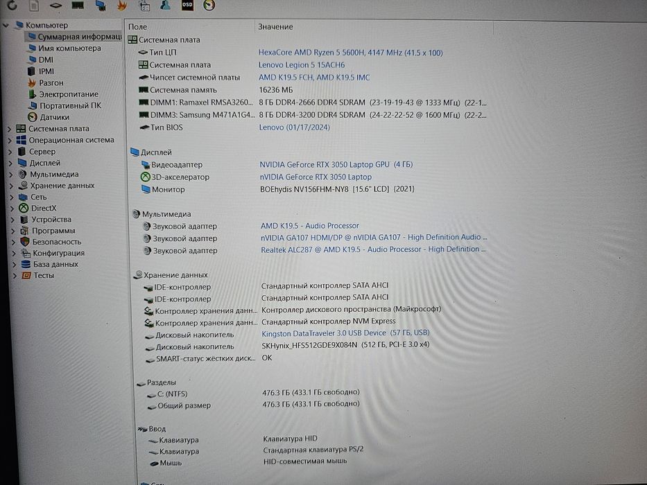Select the SKHynix_HFS512GDE9X084N drive value
The width and height of the screenshot is (647, 485).
(x=345, y=345)
